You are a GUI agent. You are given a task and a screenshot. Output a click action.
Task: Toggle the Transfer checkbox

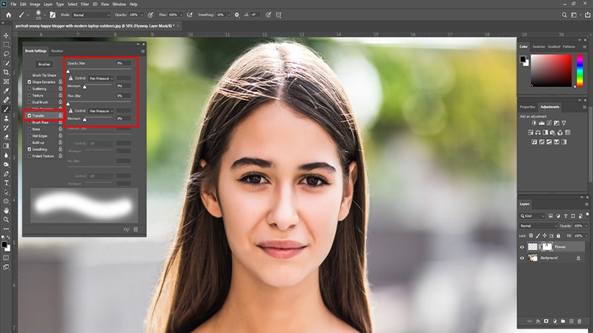(29, 115)
